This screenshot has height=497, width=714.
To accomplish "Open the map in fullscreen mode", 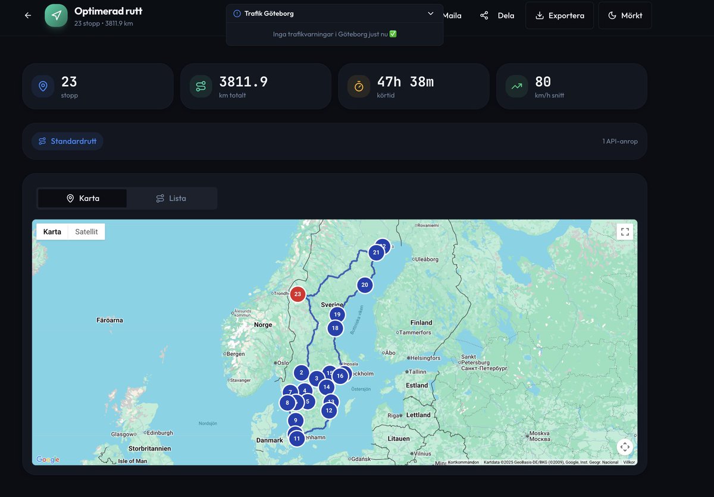I will click(x=624, y=231).
